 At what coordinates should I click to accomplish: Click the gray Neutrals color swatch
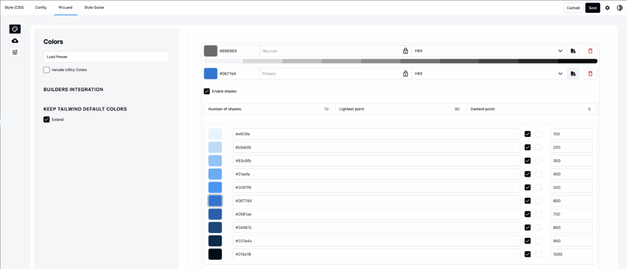[x=211, y=51]
